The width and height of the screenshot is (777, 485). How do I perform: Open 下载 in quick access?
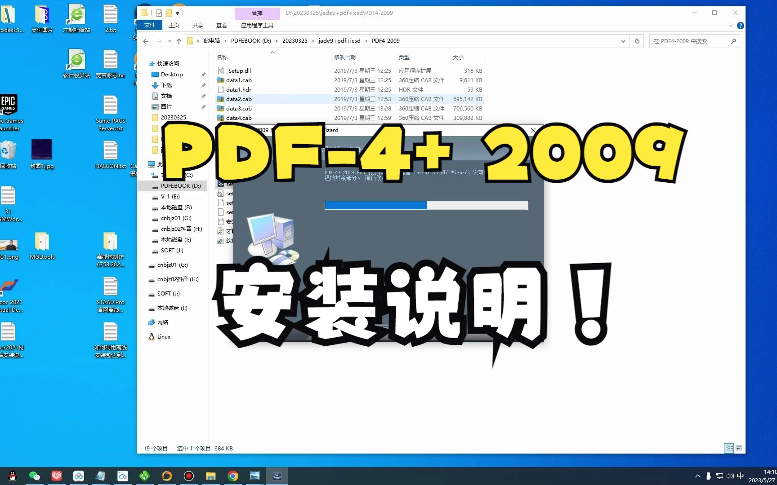click(x=166, y=85)
